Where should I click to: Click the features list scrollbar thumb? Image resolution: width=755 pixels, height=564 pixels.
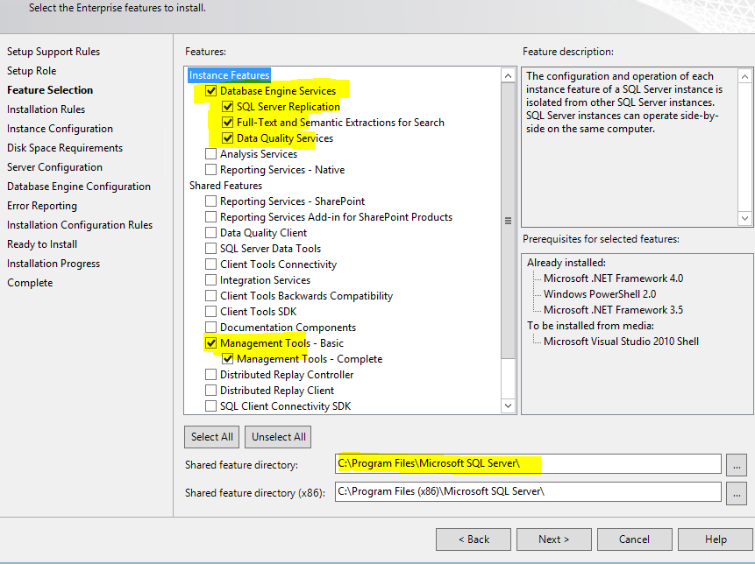[508, 221]
